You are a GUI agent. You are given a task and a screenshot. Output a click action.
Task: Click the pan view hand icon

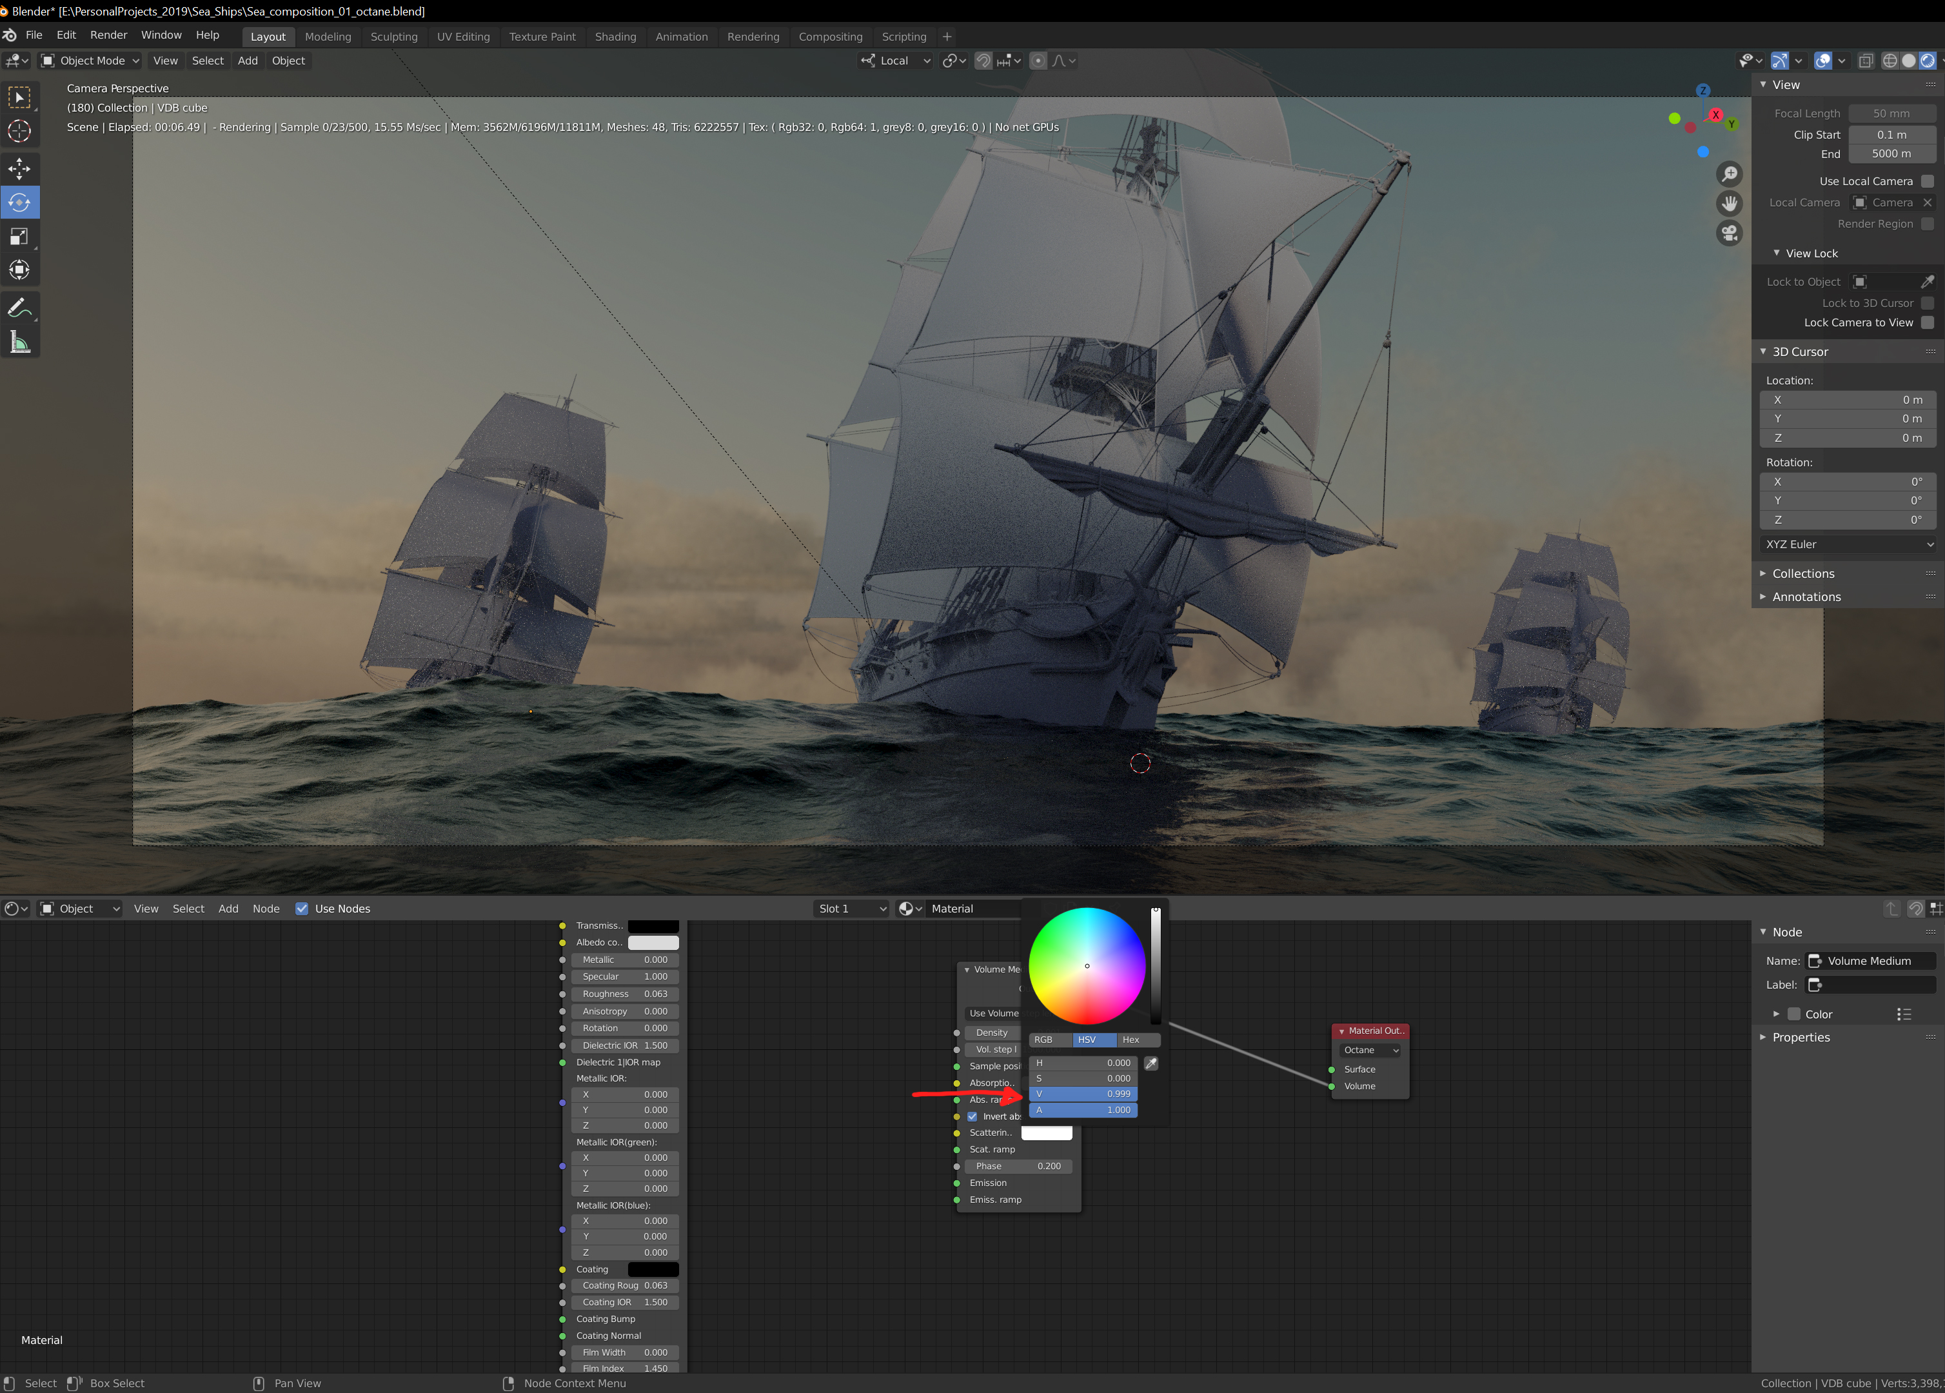point(1730,203)
